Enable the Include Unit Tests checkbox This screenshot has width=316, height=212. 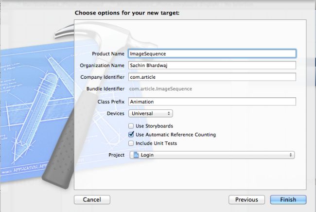tap(131, 143)
